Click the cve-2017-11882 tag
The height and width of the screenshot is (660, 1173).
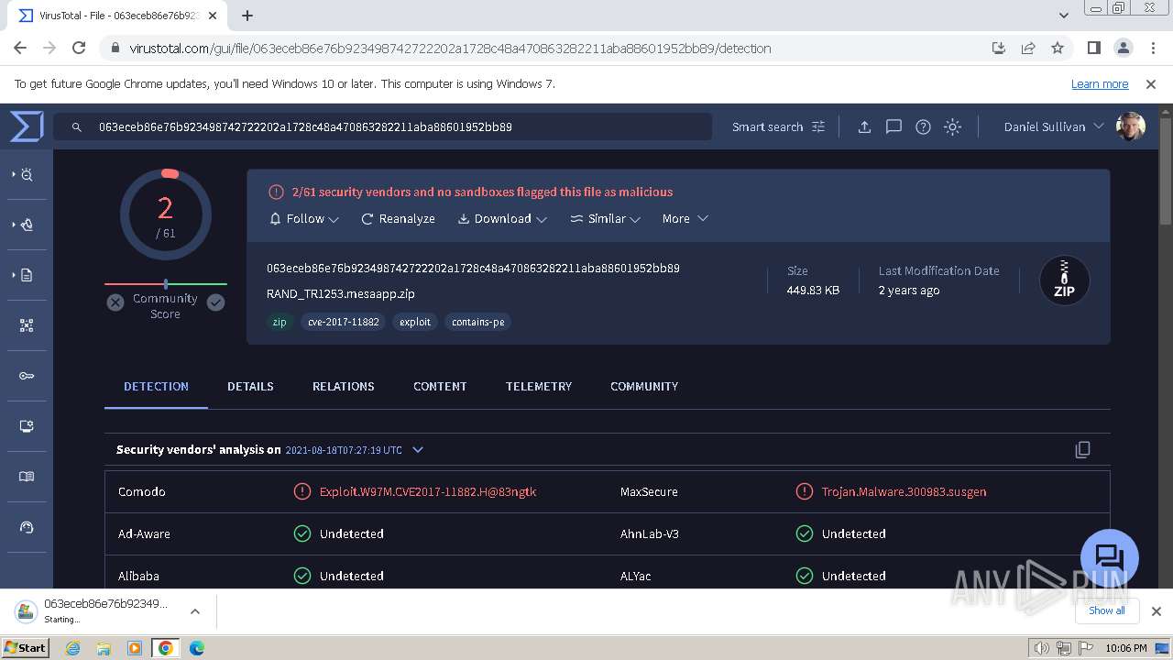[344, 322]
